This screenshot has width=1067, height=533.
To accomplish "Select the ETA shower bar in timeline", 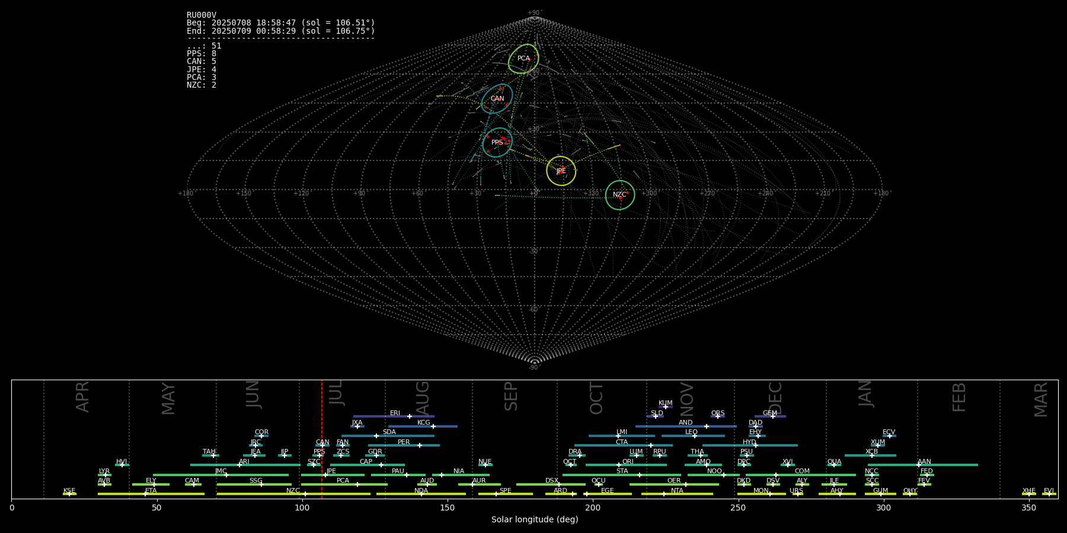I will tap(151, 494).
